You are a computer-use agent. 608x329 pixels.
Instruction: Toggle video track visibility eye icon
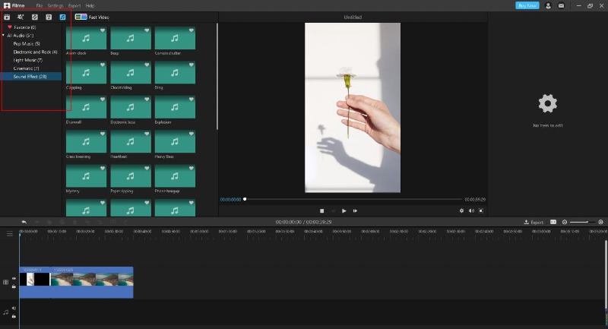coord(14,279)
